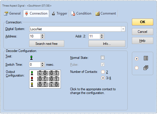157x114 pixels.
Task: Decrease Address with the down arrow
Action: pos(43,37)
